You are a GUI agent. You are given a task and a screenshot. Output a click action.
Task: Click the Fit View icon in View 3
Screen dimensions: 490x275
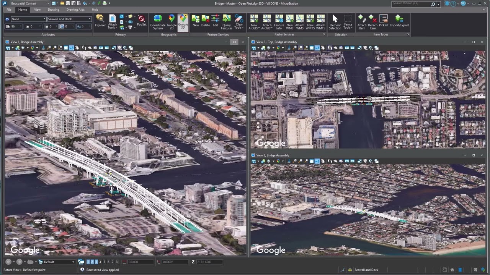(312, 161)
